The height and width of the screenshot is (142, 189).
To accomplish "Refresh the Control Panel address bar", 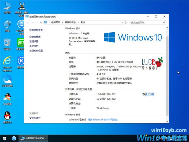I will click(126, 22).
